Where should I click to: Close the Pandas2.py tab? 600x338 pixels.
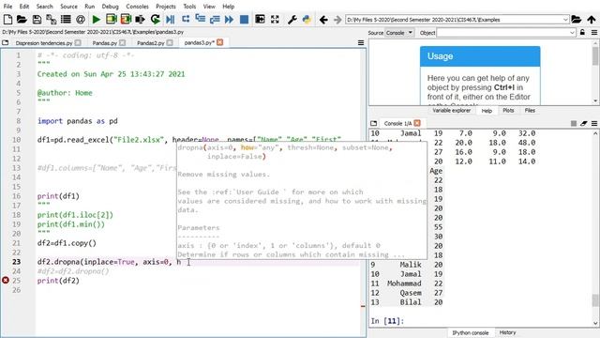pyautogui.click(x=170, y=43)
